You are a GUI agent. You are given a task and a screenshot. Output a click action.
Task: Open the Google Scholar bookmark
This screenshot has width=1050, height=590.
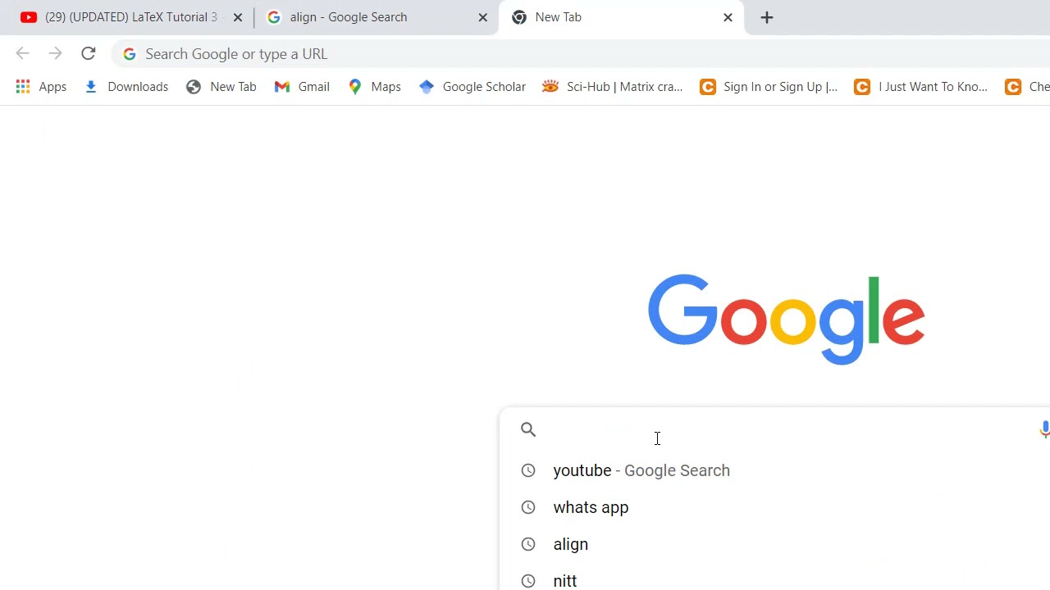pyautogui.click(x=472, y=87)
